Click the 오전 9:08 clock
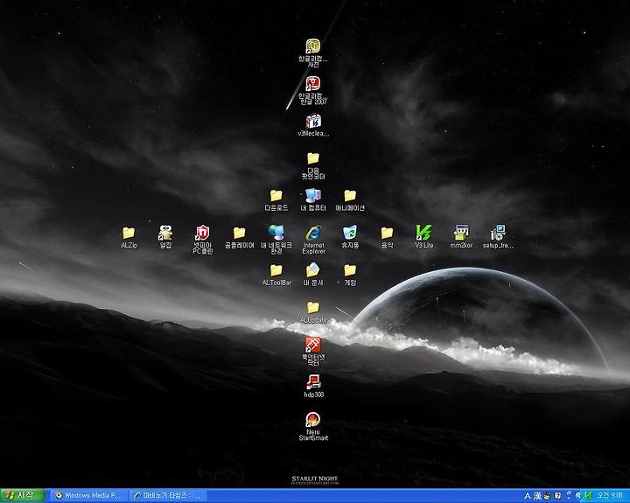Image resolution: width=630 pixels, height=503 pixels. pyautogui.click(x=611, y=496)
